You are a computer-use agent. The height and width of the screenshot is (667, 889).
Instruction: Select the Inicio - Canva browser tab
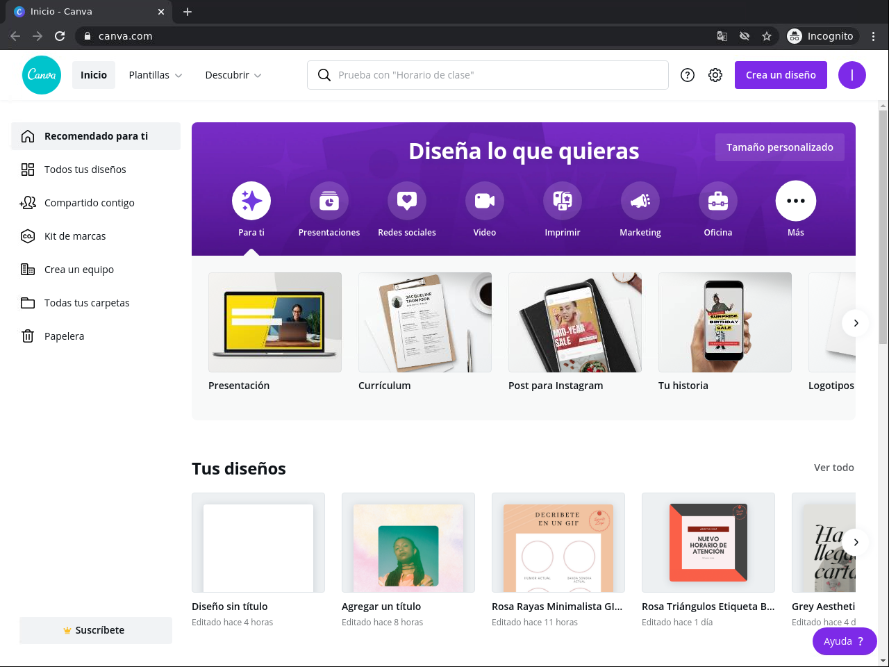[88, 12]
